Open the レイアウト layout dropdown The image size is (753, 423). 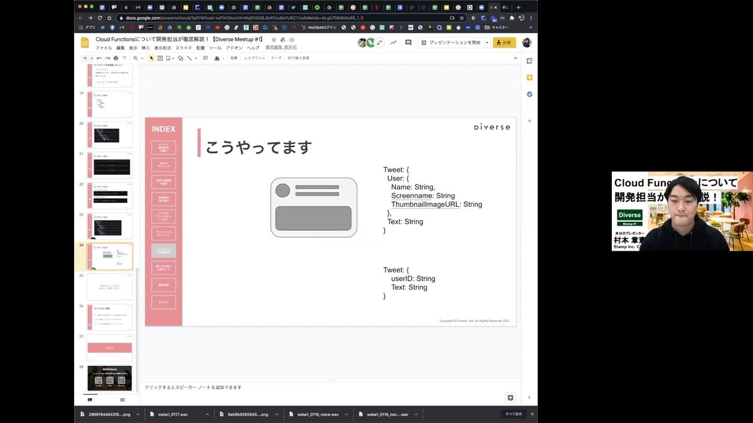(254, 58)
